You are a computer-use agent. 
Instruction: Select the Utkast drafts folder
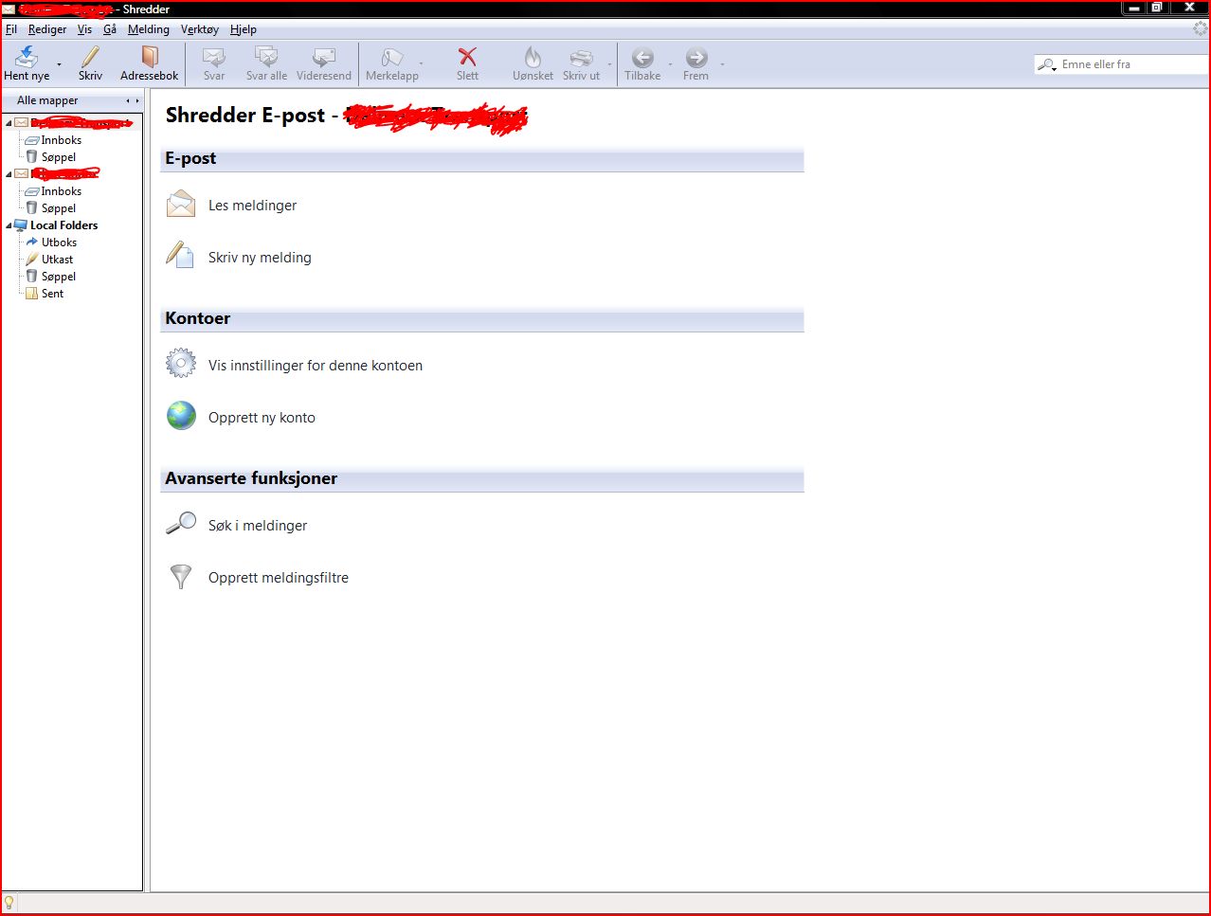(x=57, y=260)
